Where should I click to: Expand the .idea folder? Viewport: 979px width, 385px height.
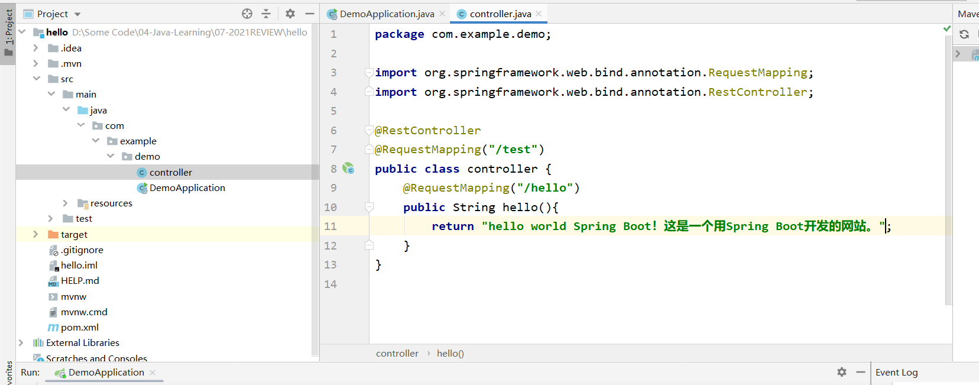click(36, 48)
